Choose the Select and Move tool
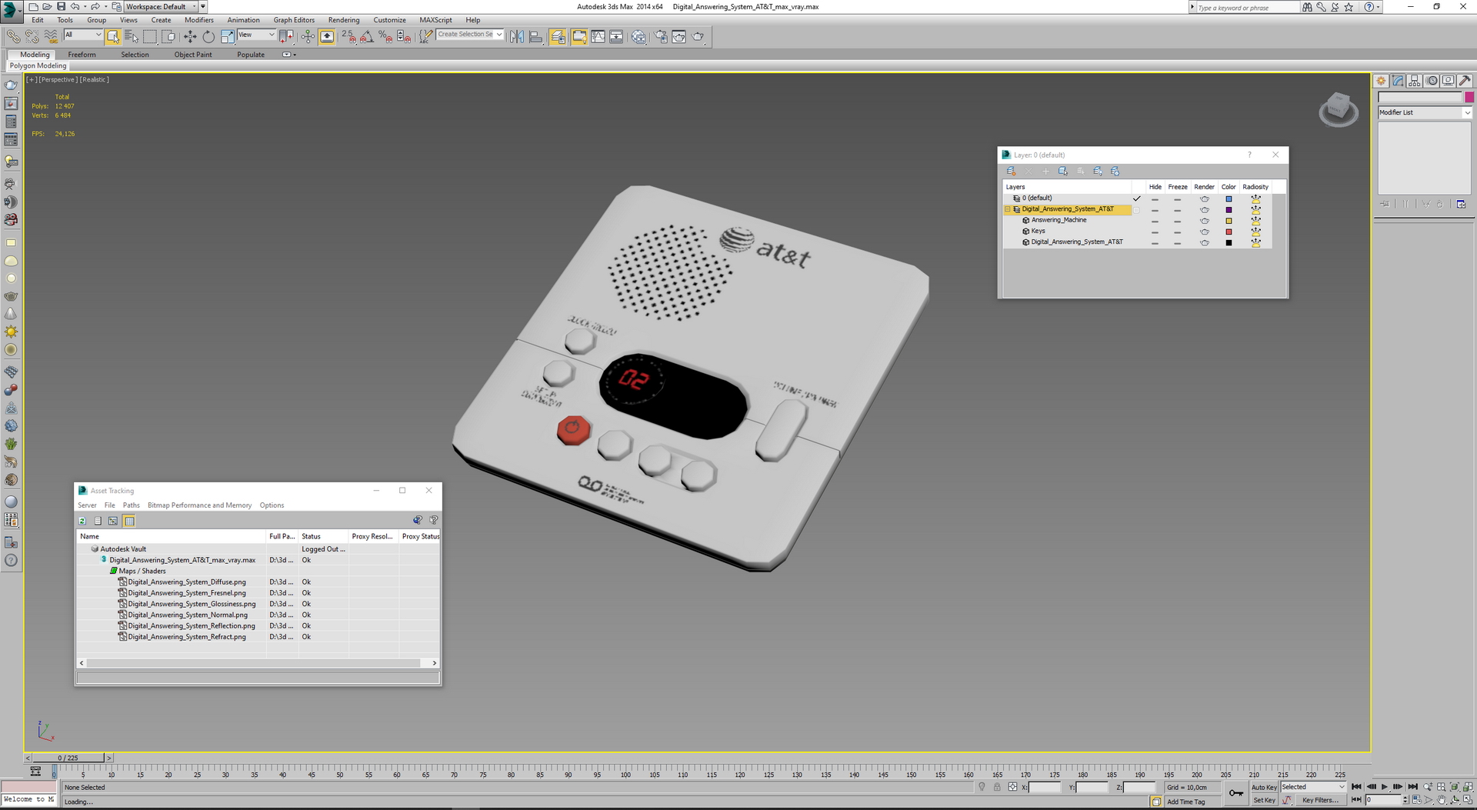 click(x=190, y=36)
